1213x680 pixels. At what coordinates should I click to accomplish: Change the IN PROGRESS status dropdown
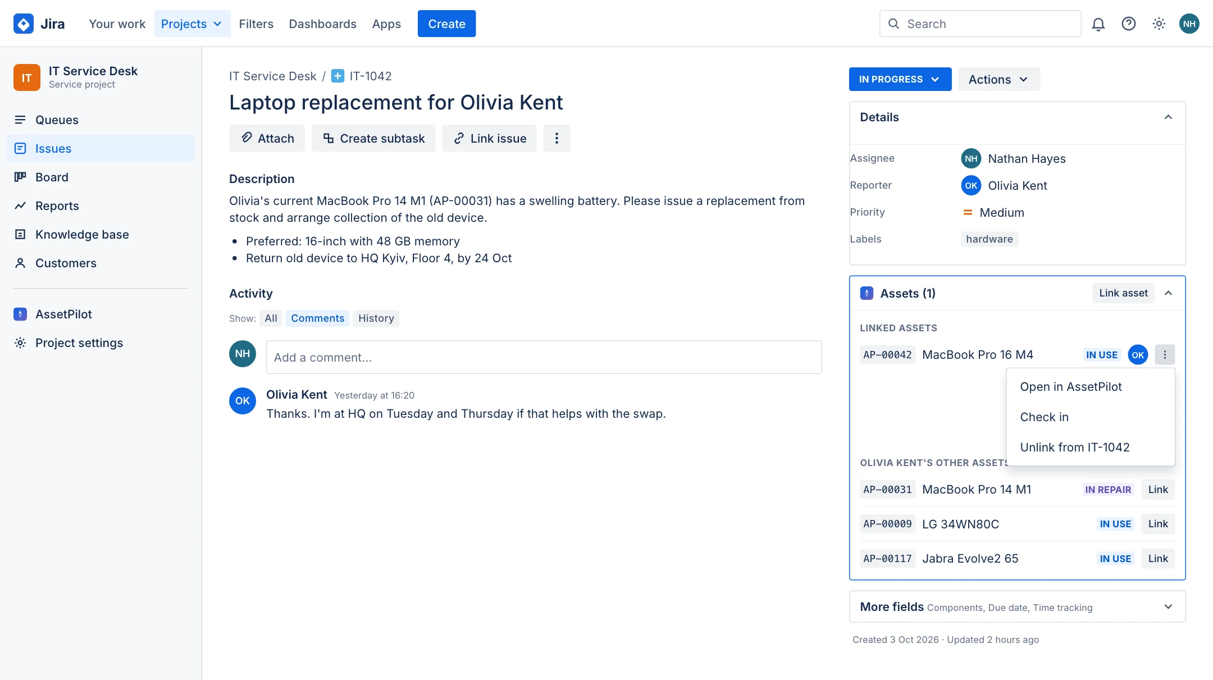(x=900, y=79)
